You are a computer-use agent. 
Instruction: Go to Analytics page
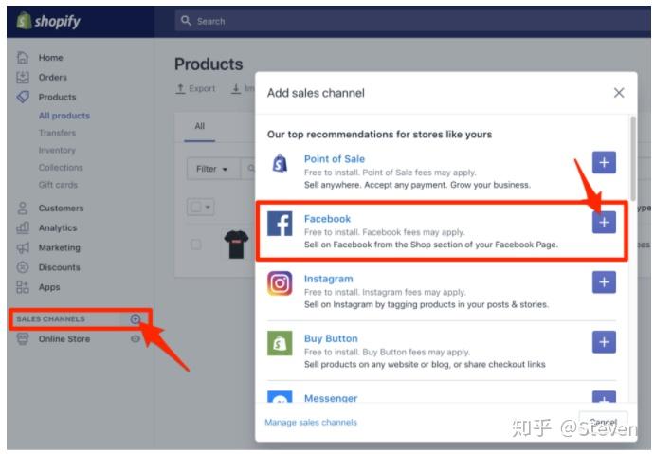point(58,227)
